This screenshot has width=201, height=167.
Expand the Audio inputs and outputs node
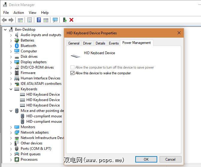tap(11, 35)
